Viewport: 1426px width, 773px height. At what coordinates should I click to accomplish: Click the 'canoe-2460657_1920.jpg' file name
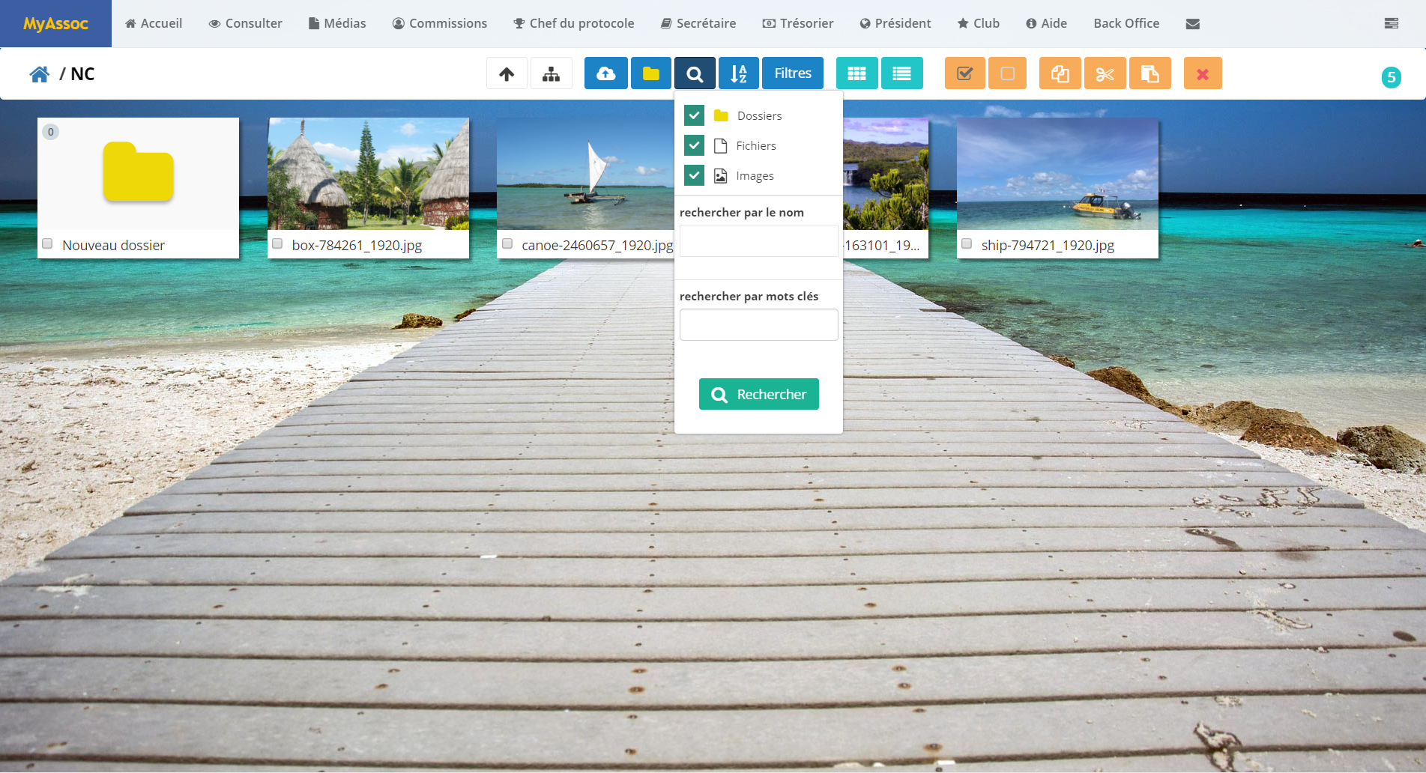click(x=597, y=245)
